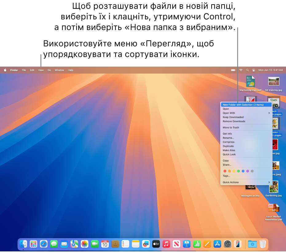Apply the red color tag
This screenshot has width=286, height=252.
coord(225,171)
